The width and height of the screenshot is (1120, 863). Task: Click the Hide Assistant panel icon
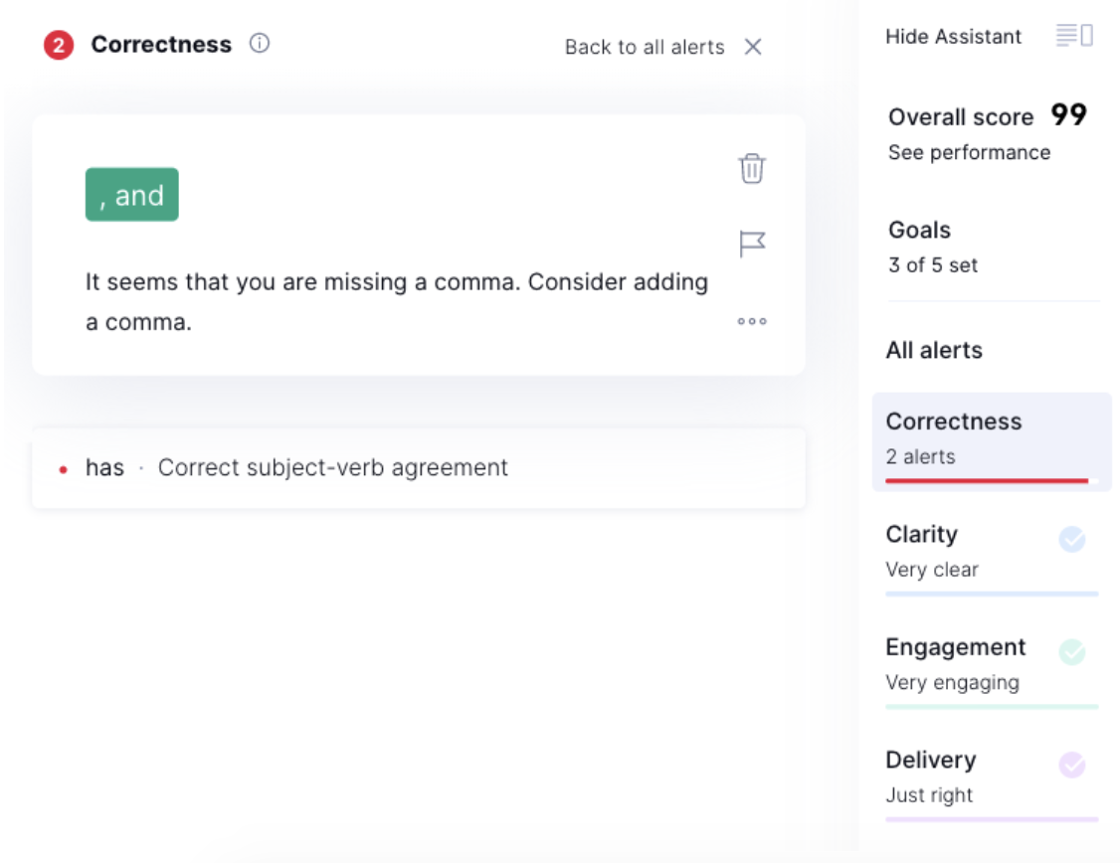point(1074,37)
